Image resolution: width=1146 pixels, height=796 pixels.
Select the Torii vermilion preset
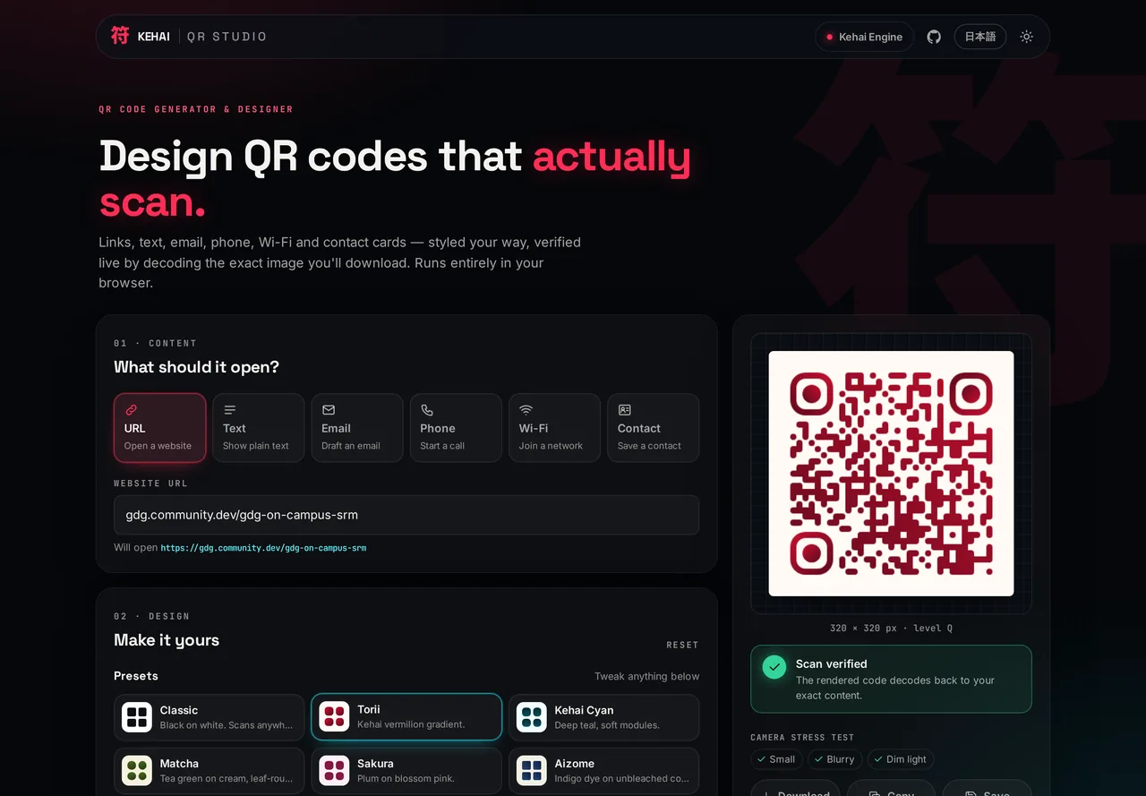406,717
